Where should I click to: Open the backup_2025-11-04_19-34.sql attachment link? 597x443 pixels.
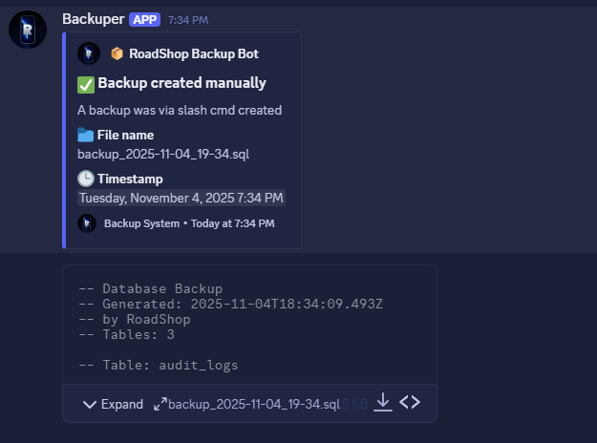pos(254,404)
